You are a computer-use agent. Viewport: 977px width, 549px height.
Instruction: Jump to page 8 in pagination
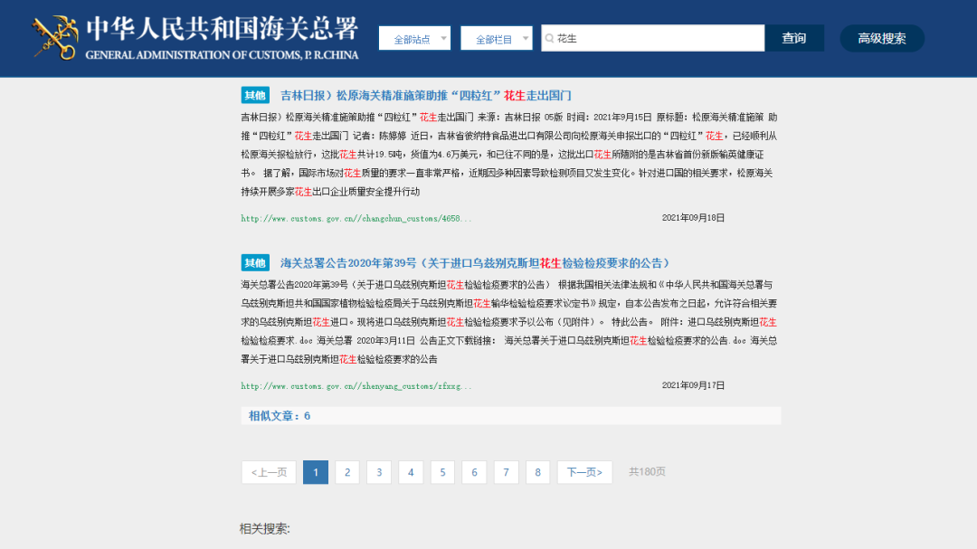[537, 472]
